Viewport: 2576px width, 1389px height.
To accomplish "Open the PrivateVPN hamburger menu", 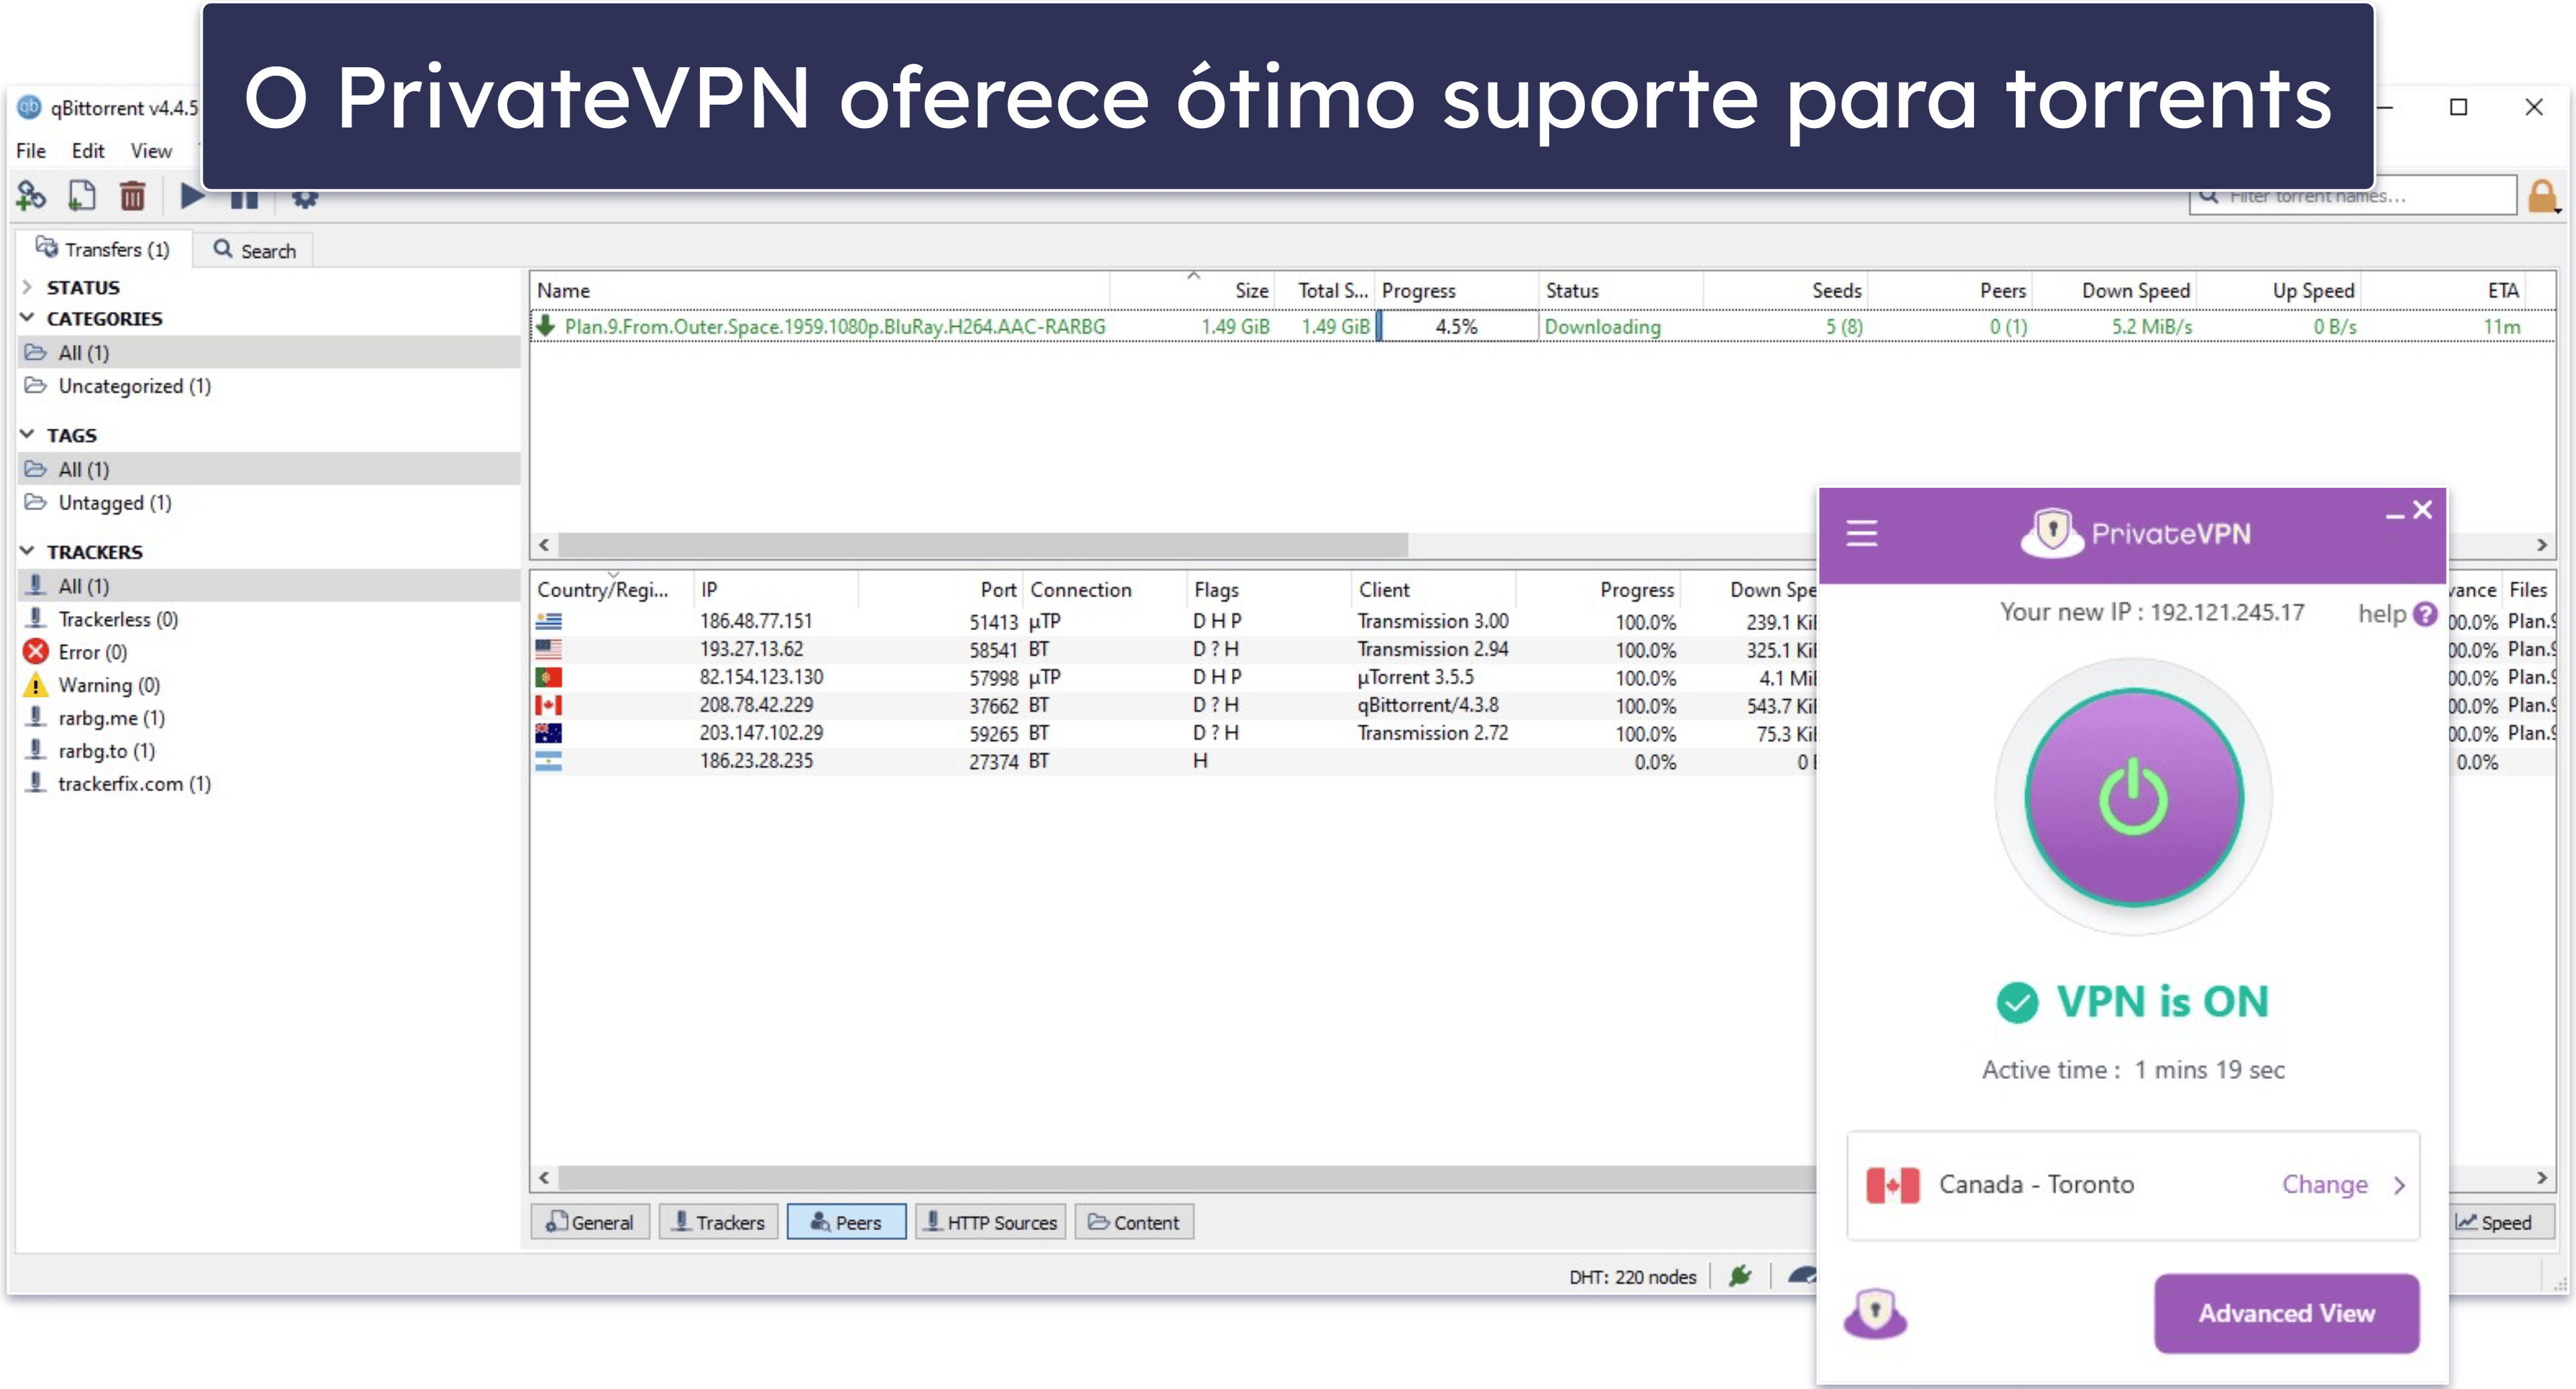I will tap(1861, 532).
